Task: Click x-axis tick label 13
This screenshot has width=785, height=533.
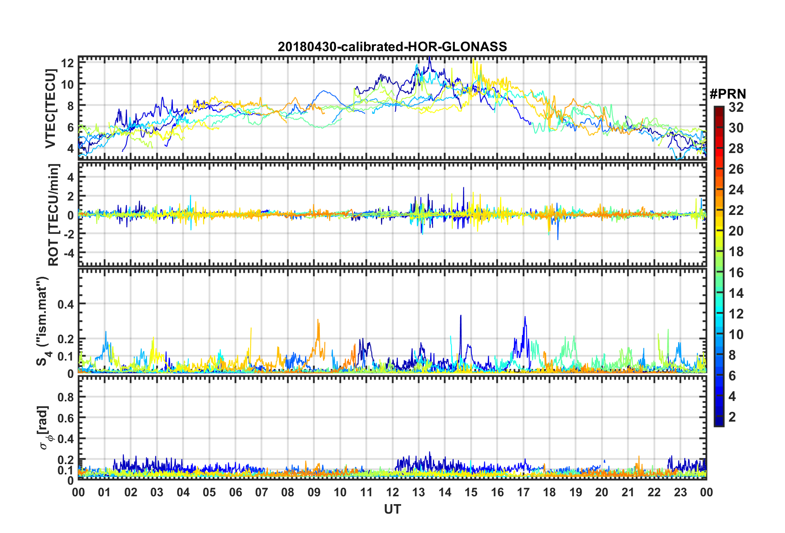Action: coord(419,493)
